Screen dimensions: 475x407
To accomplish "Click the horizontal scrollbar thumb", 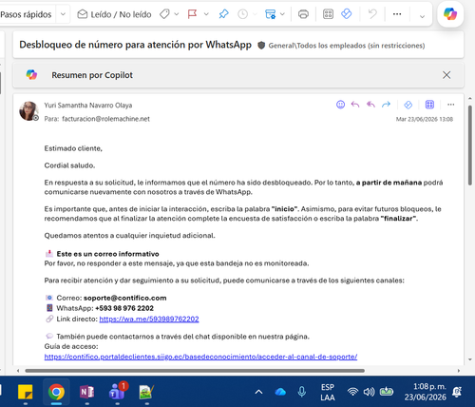I will (x=195, y=371).
